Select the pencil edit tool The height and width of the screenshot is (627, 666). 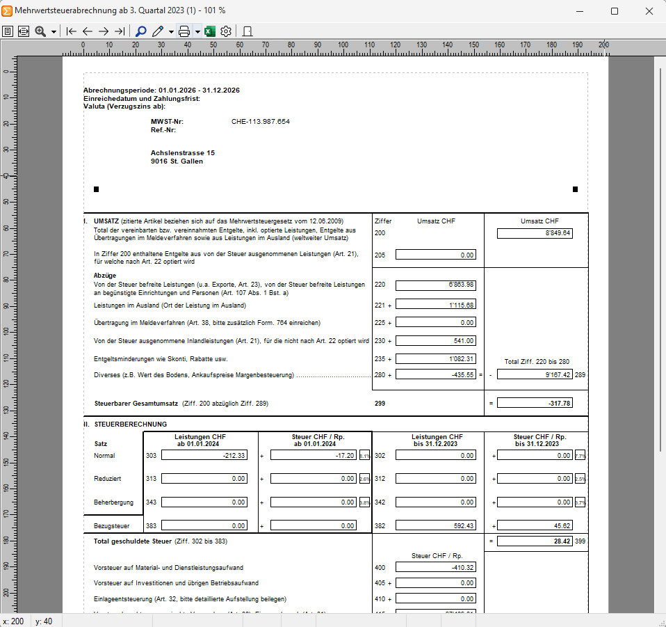click(x=158, y=31)
